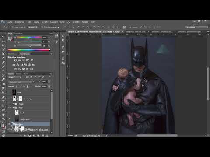Select the Crop tool

[3, 54]
